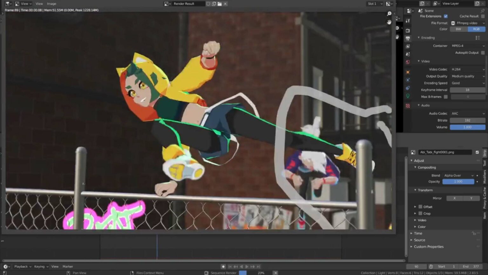The width and height of the screenshot is (488, 275).
Task: Switch Color mode to BW
Action: (x=458, y=29)
